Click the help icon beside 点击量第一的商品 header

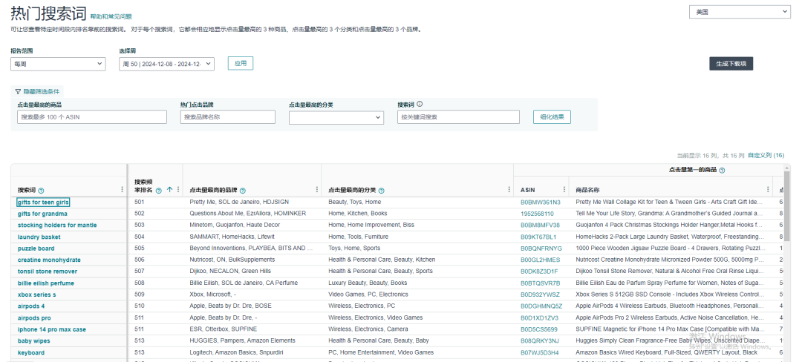[722, 170]
